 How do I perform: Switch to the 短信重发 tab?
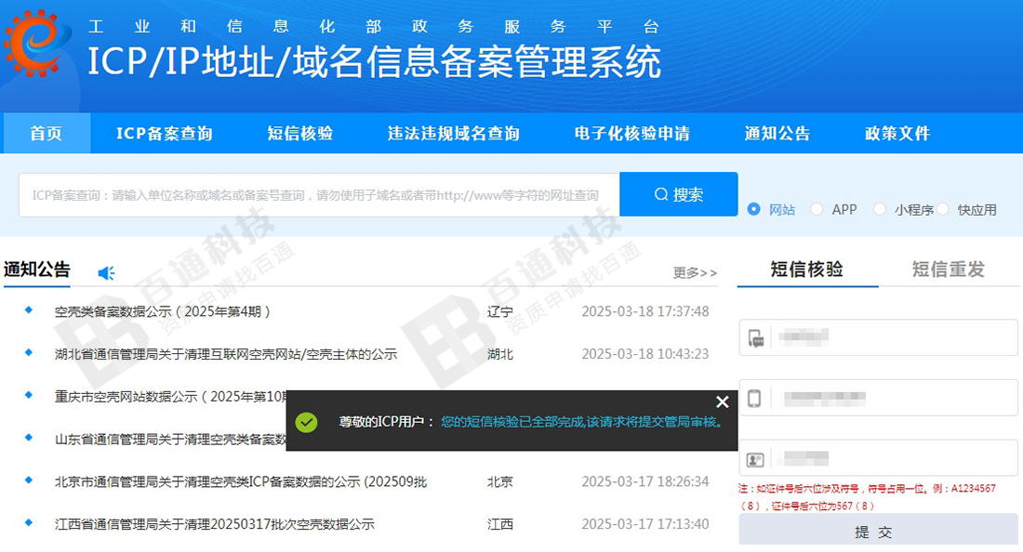(x=948, y=269)
